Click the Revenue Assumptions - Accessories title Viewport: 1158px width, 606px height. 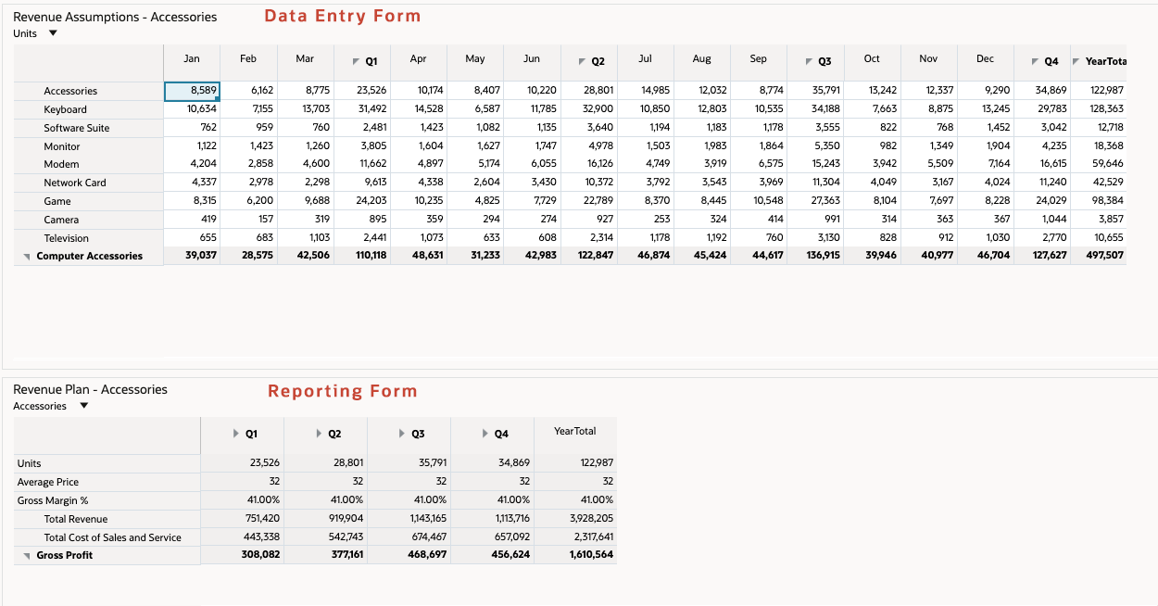(115, 17)
